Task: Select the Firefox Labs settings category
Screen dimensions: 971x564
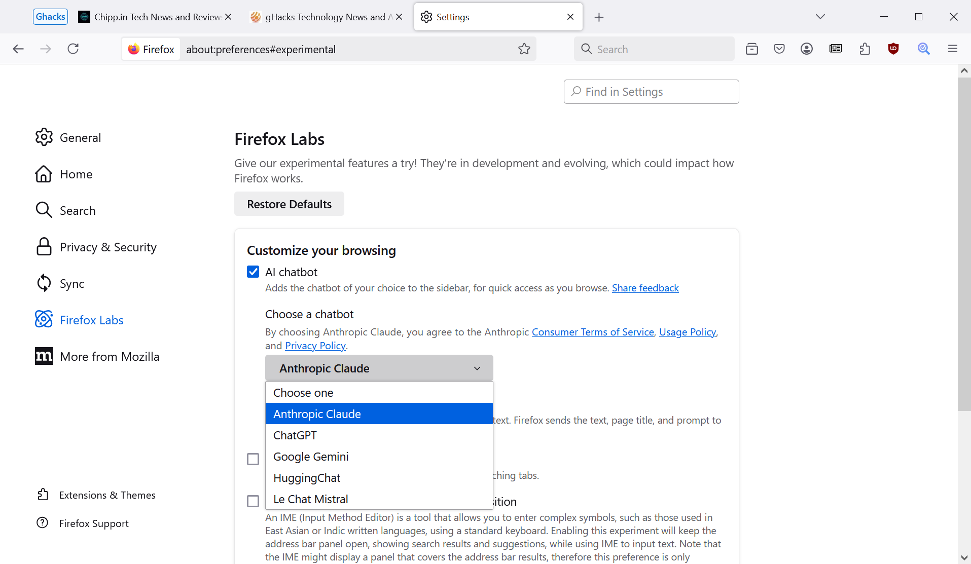Action: point(91,320)
